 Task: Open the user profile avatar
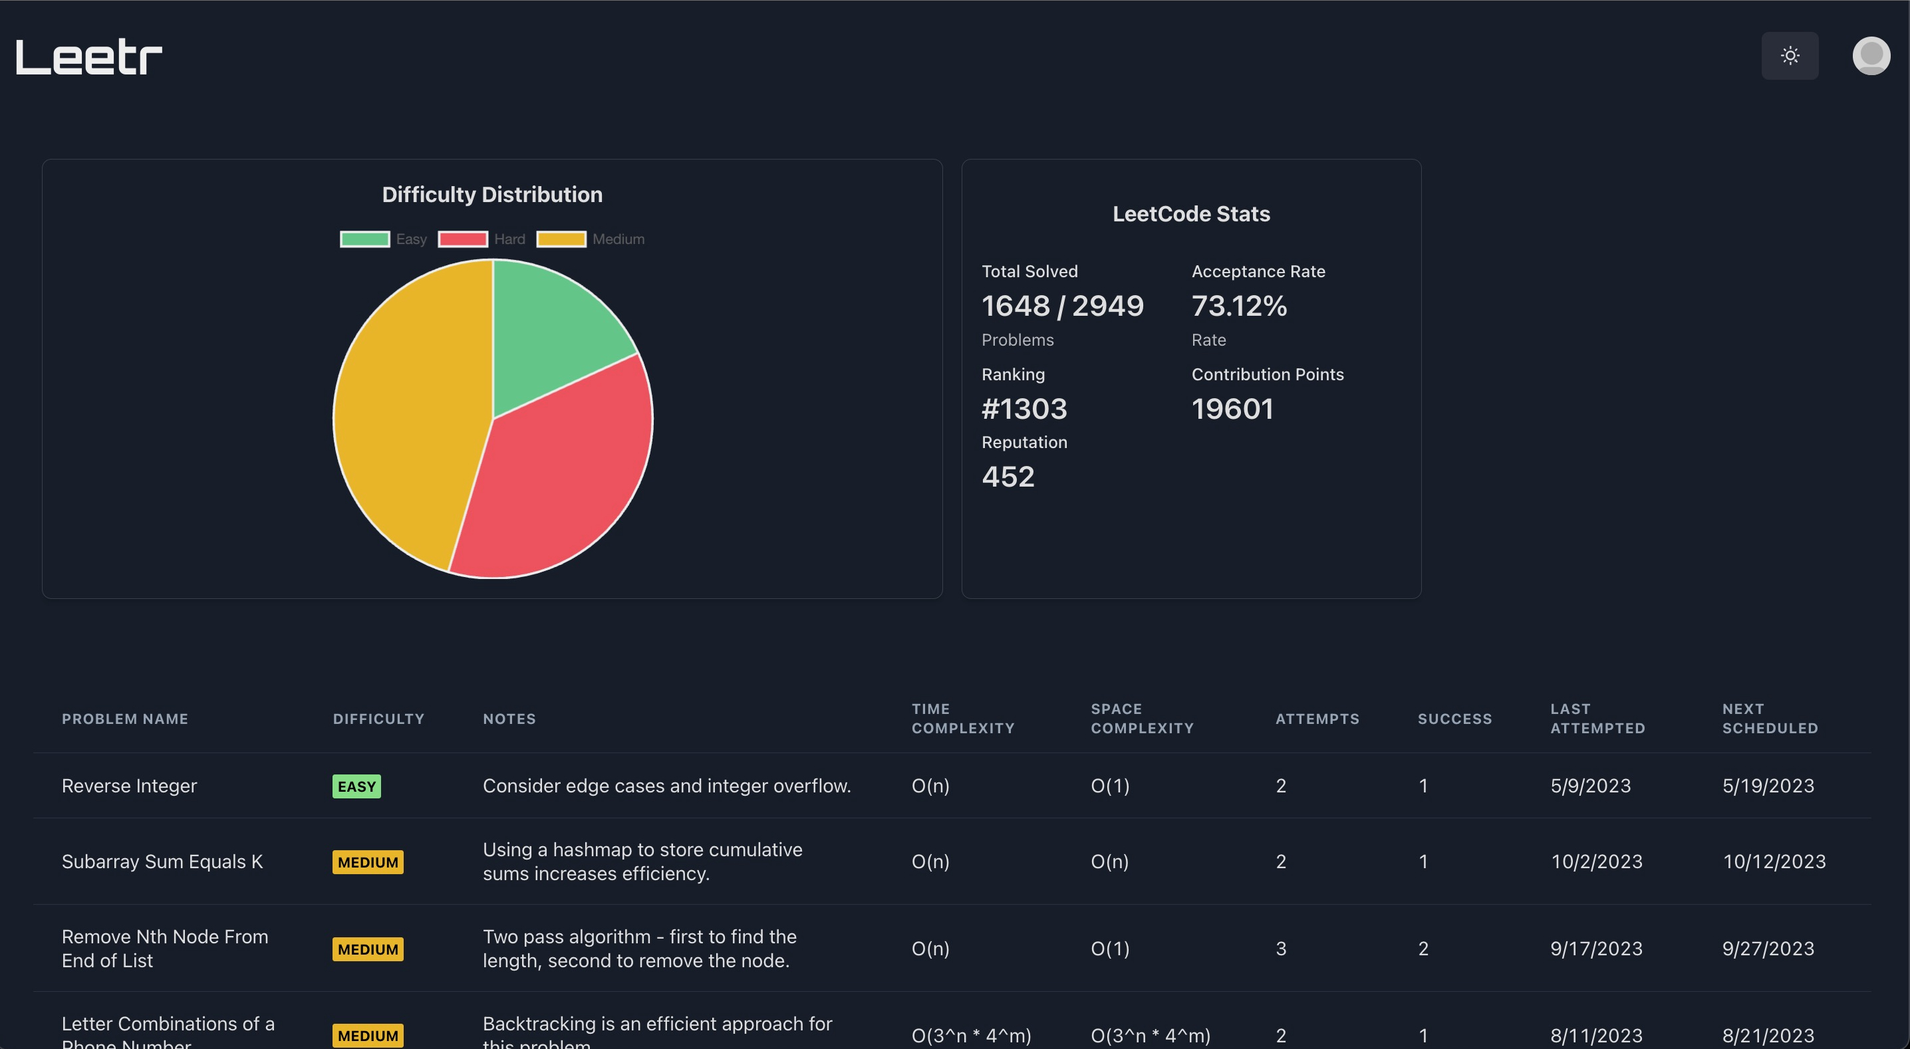coord(1870,56)
